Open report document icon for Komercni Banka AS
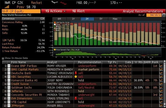 click(x=9, y=80)
